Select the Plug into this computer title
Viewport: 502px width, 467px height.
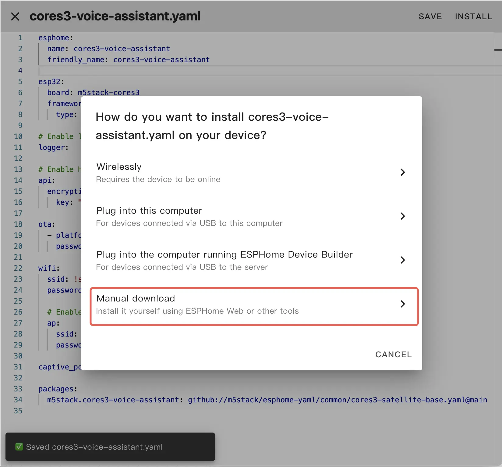click(x=149, y=211)
